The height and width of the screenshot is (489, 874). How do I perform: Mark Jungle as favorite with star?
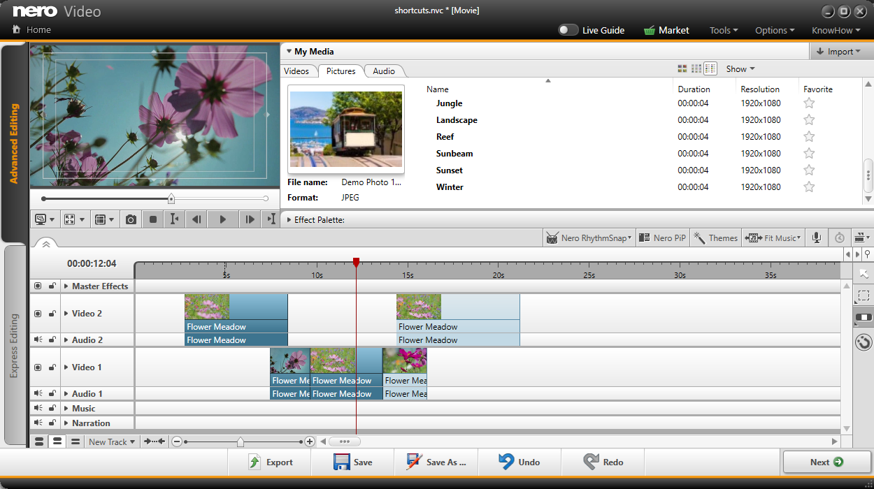pos(809,103)
